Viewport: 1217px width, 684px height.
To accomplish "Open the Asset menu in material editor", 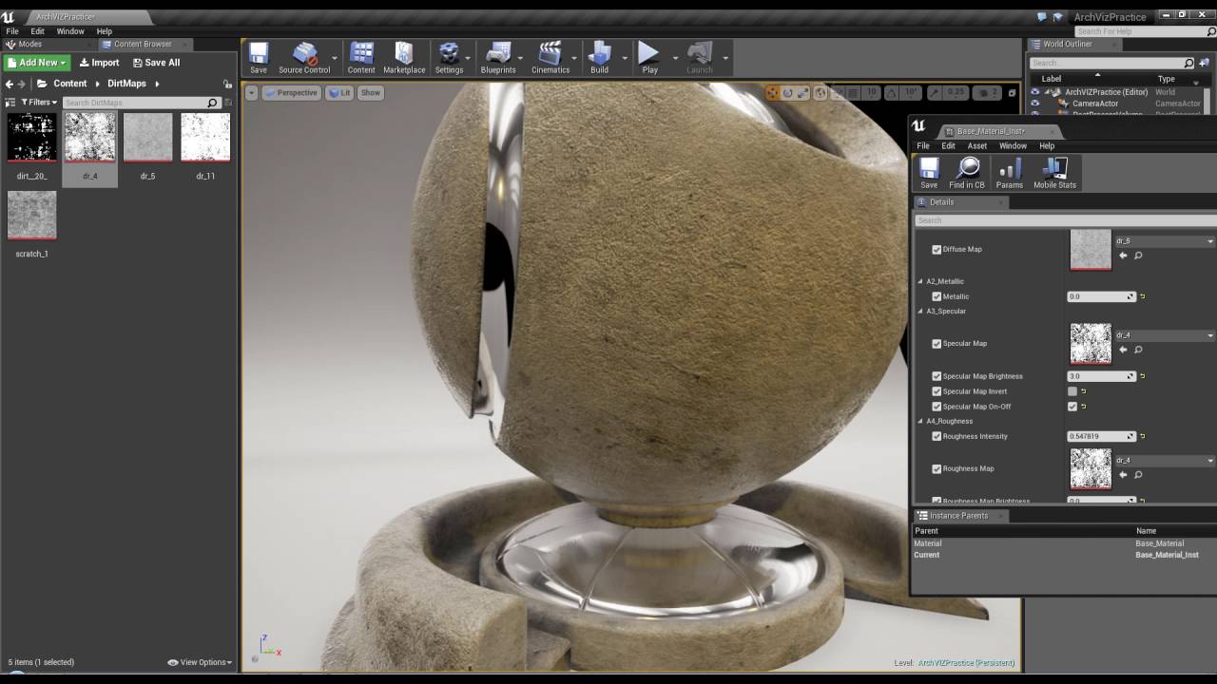I will coord(977,146).
